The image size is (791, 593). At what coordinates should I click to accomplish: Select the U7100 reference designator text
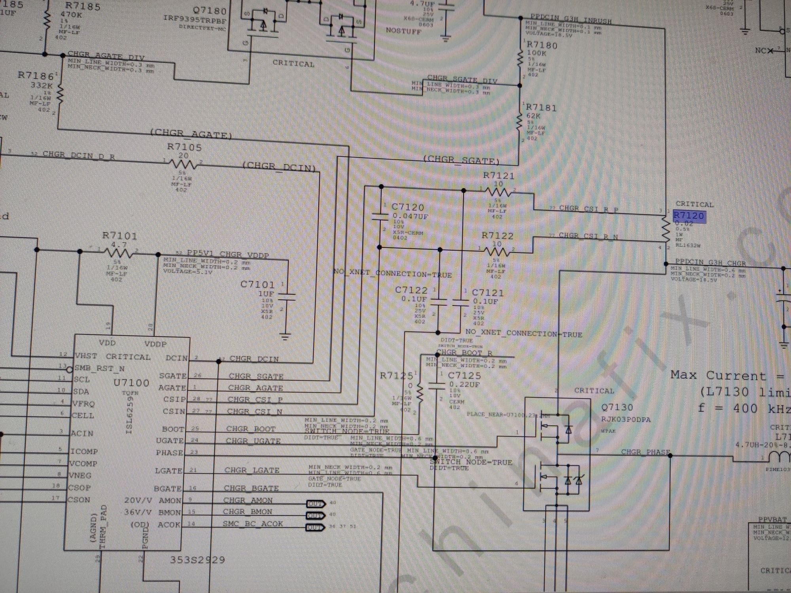tap(131, 383)
